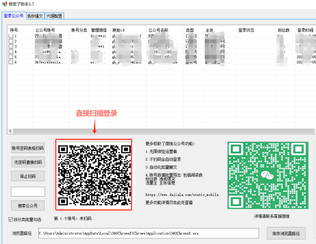
Task: Click the 3. 自动化批量删文 text
Action: (161, 167)
